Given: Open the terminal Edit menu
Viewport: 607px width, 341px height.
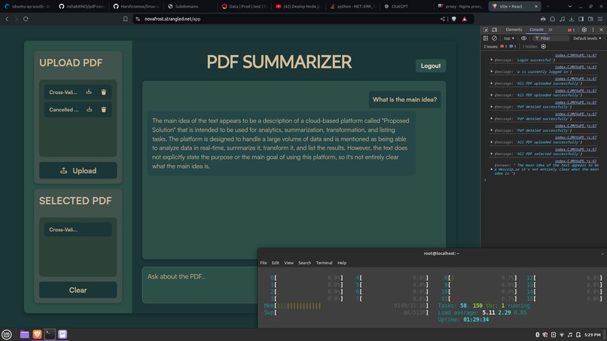Looking at the screenshot, I should pos(275,263).
